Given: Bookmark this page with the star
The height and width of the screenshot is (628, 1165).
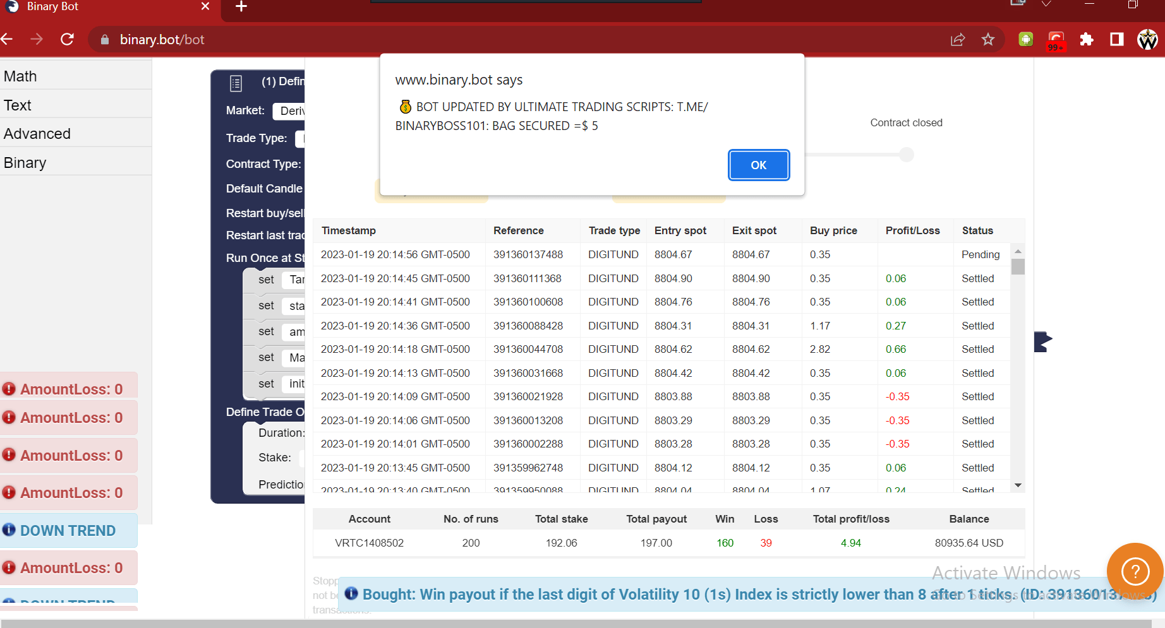Looking at the screenshot, I should pyautogui.click(x=988, y=39).
